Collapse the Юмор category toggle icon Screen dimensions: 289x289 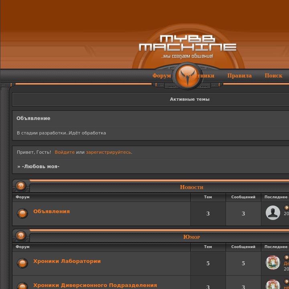click(21, 235)
